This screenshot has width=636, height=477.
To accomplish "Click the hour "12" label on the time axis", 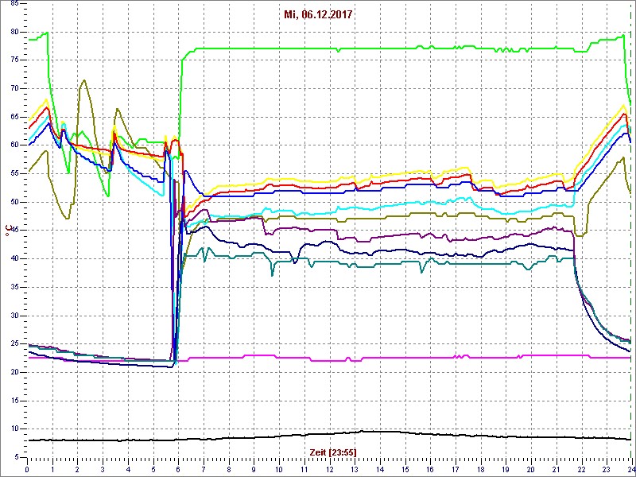I will pyautogui.click(x=329, y=468).
